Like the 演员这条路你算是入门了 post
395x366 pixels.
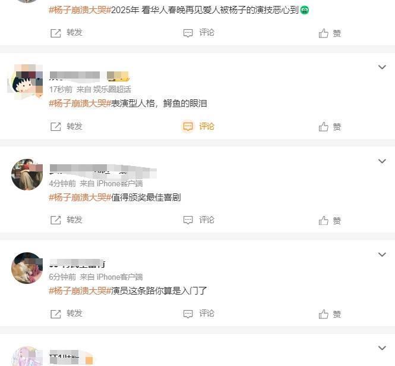pyautogui.click(x=324, y=314)
